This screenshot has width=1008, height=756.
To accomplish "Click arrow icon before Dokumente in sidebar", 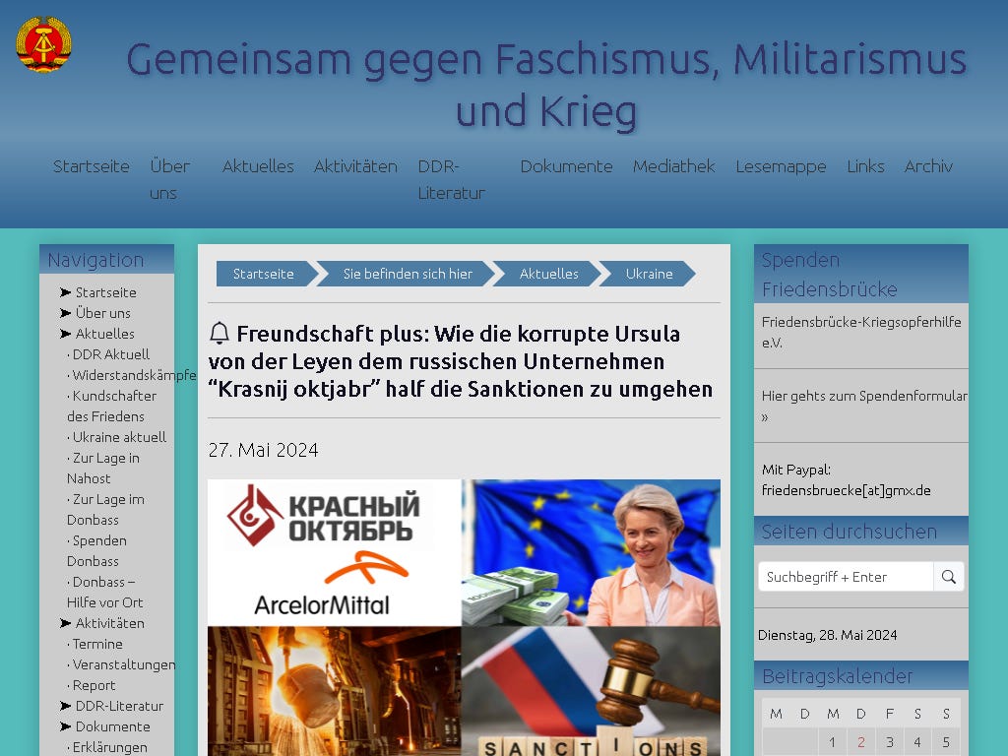I will (x=66, y=726).
